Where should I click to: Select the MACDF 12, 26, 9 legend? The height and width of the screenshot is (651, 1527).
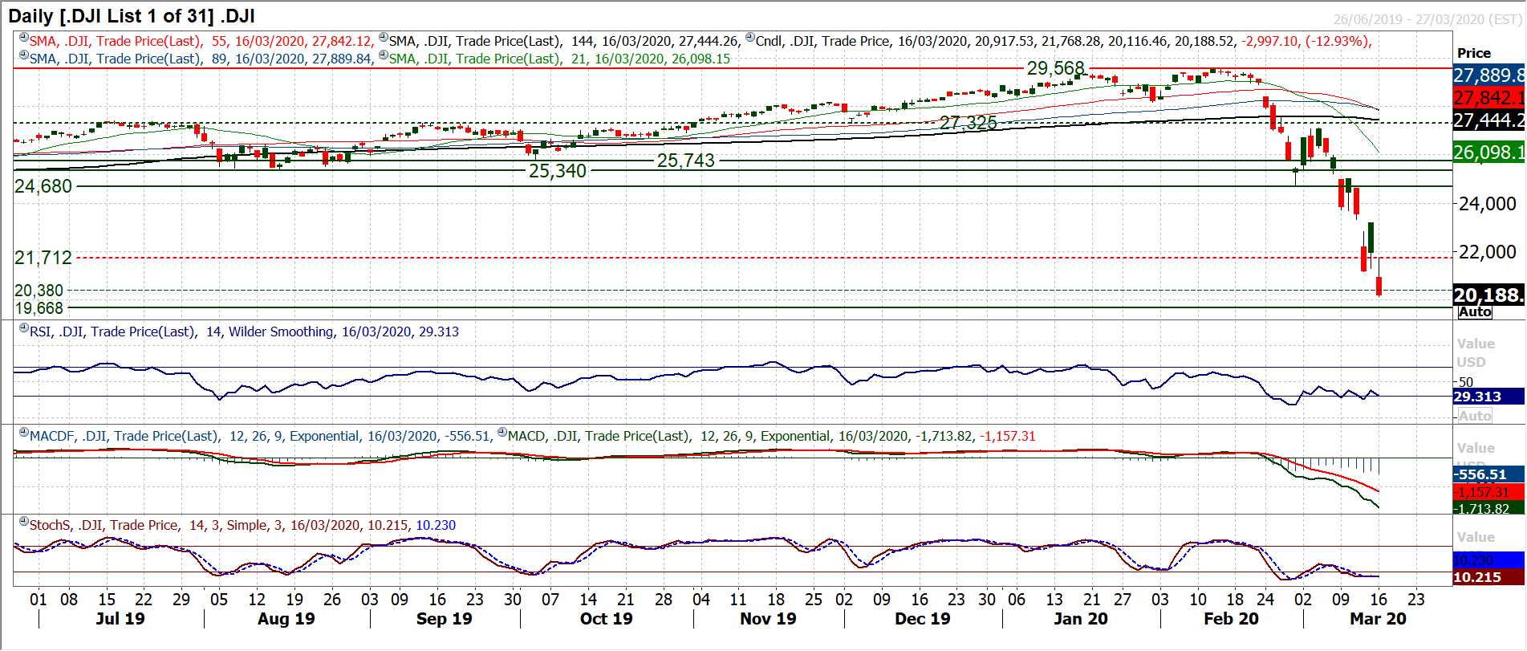[x=260, y=436]
